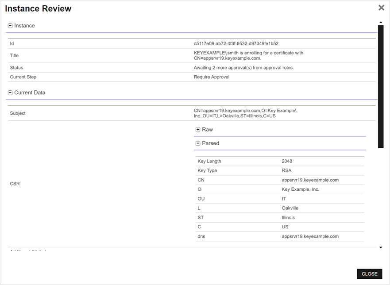
Task: Click the Key Length value 2048
Action: [287, 162]
